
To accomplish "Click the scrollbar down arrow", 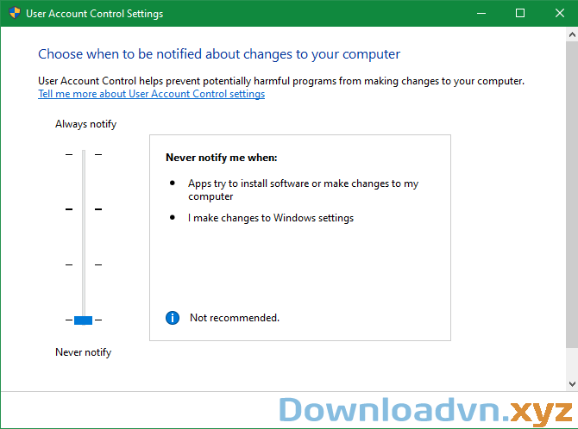I will point(572,384).
